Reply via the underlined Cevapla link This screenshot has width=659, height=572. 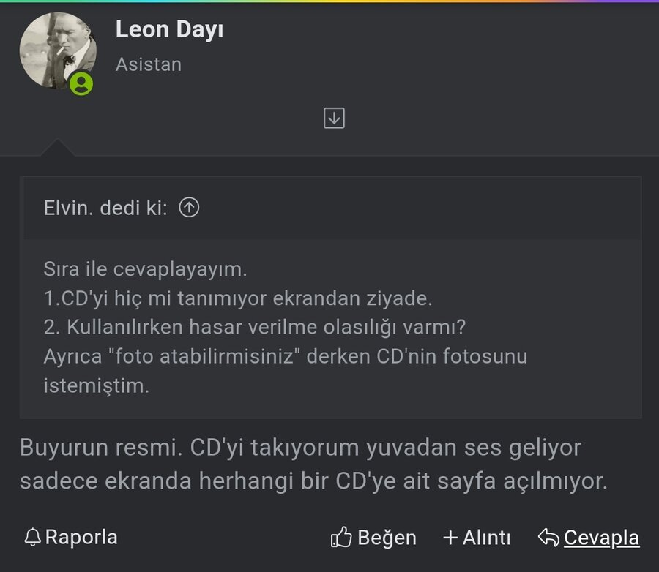click(x=601, y=538)
